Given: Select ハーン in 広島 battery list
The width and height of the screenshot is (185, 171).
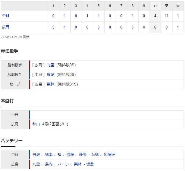Looking at the screenshot, I should click(63, 164).
